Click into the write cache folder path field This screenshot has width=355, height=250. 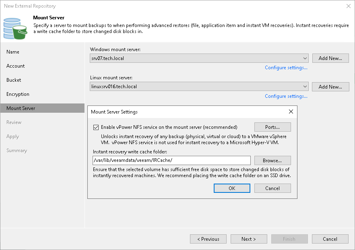(171, 160)
